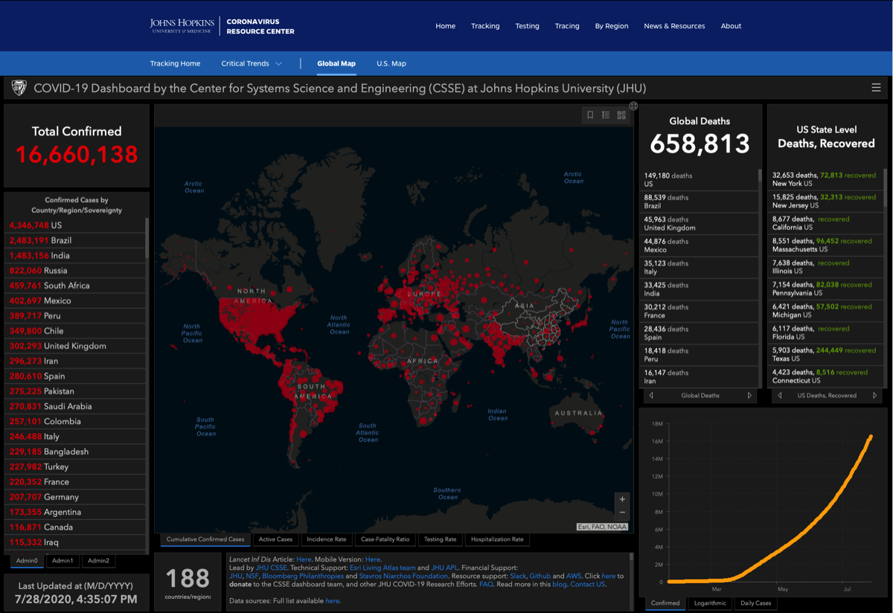Open the Stavros Niarchos Foundation link

[x=403, y=576]
